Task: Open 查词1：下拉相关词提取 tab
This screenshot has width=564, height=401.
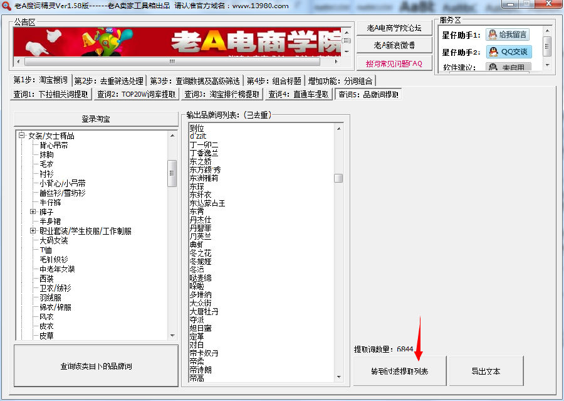Action: click(x=51, y=94)
